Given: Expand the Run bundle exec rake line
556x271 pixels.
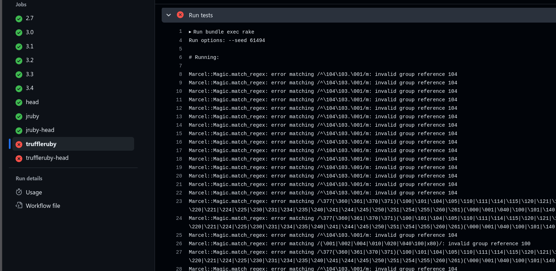Looking at the screenshot, I should [190, 32].
